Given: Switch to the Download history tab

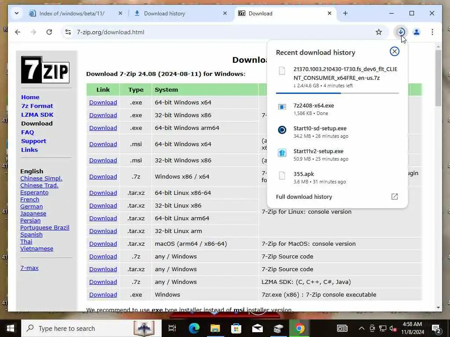Looking at the screenshot, I should coord(181,14).
